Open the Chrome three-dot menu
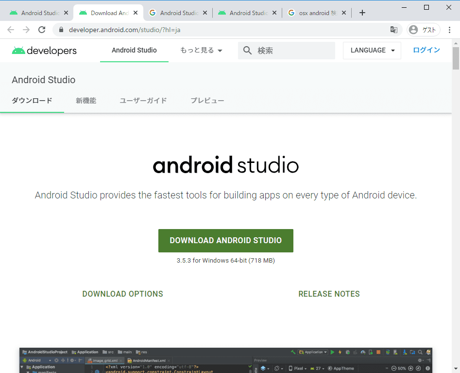The width and height of the screenshot is (460, 373). tap(449, 30)
